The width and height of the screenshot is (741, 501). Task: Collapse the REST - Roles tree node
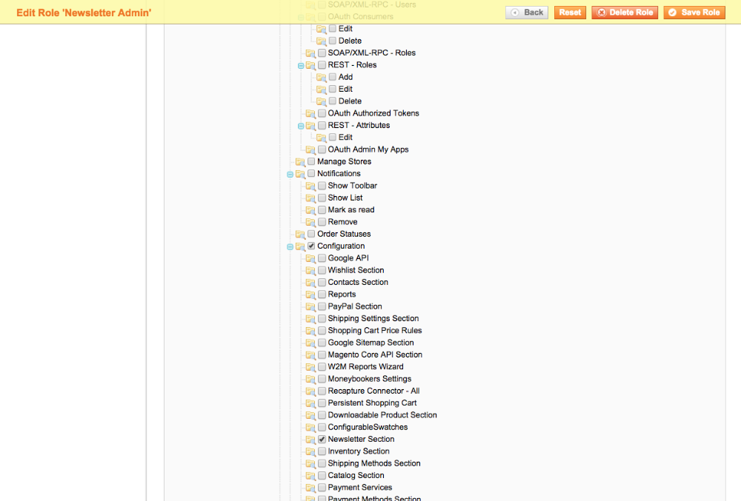(x=301, y=66)
